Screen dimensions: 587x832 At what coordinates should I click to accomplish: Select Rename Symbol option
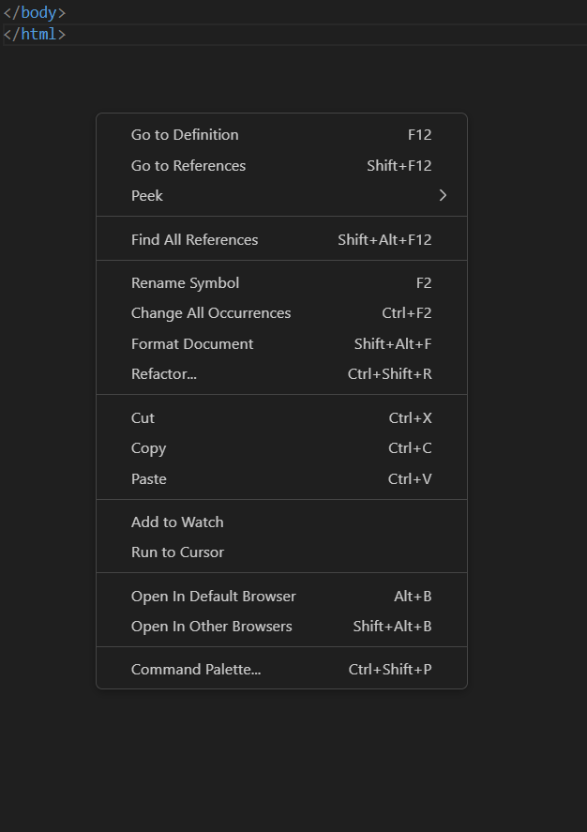[x=281, y=283]
